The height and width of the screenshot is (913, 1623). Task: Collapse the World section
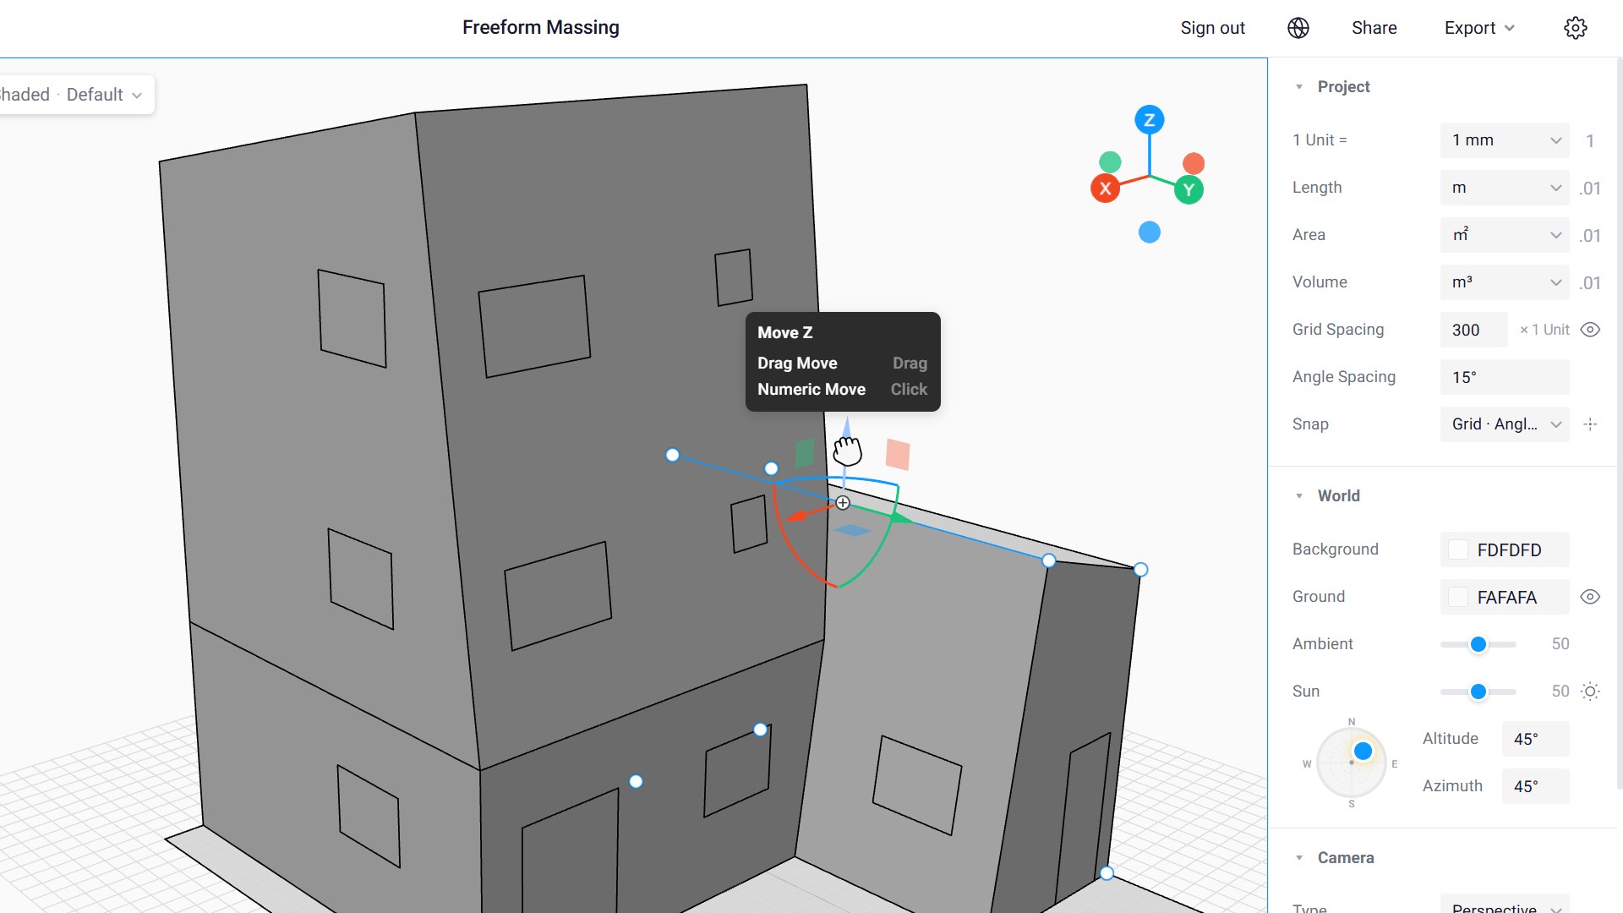pyautogui.click(x=1299, y=496)
